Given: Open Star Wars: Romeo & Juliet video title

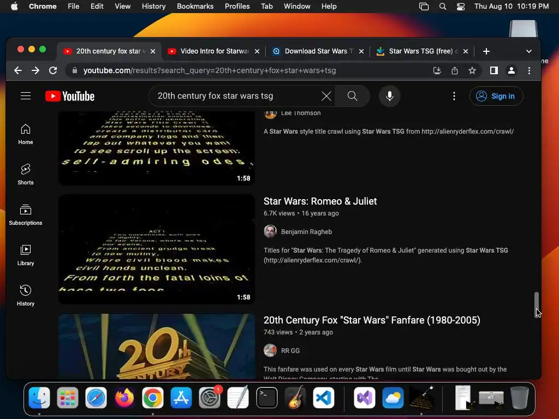Looking at the screenshot, I should coord(320,201).
